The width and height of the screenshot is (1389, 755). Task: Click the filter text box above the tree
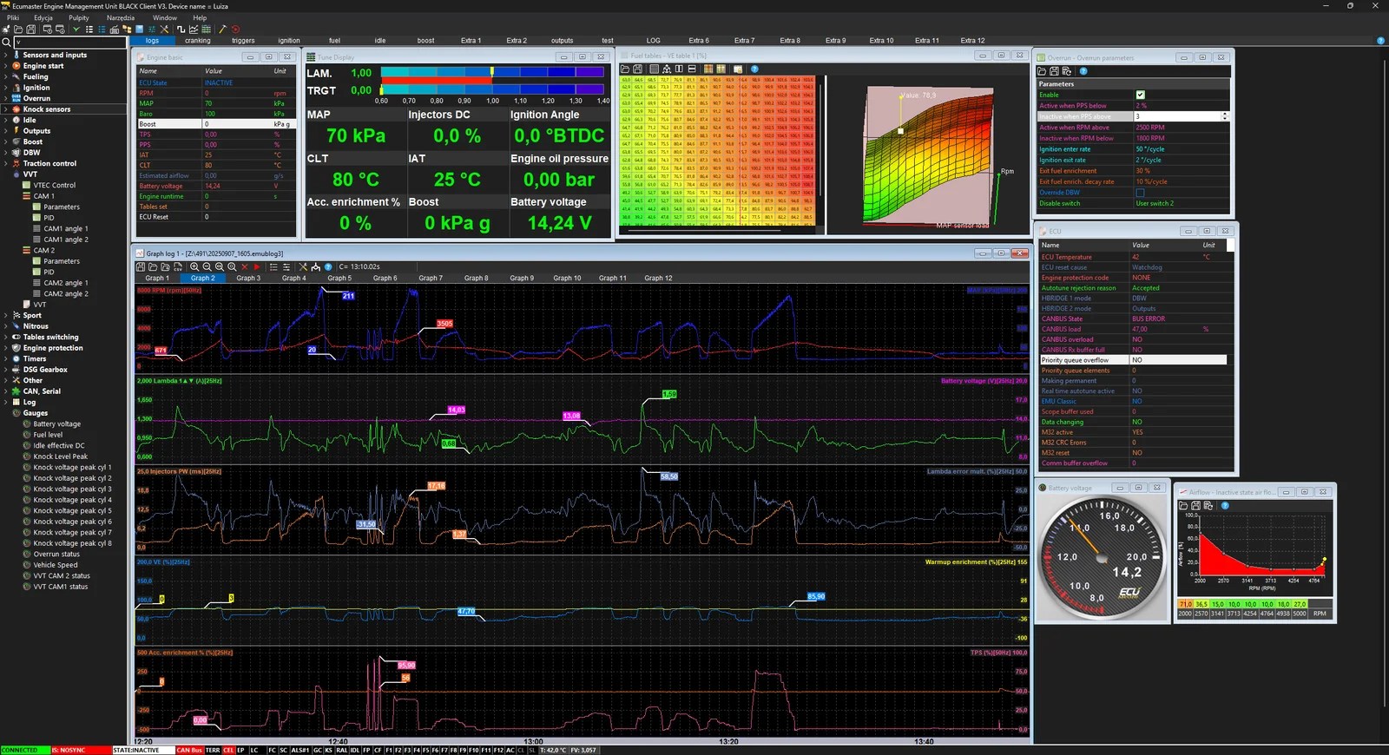(x=69, y=42)
